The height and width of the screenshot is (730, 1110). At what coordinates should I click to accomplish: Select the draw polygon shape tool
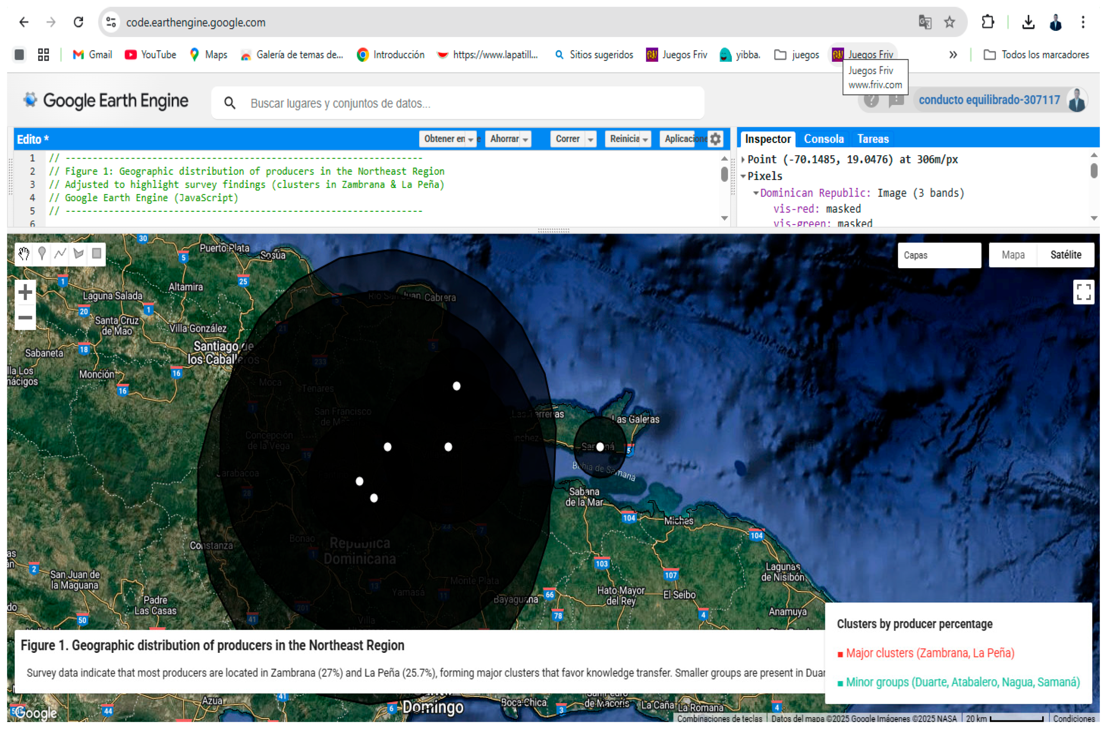pos(78,254)
